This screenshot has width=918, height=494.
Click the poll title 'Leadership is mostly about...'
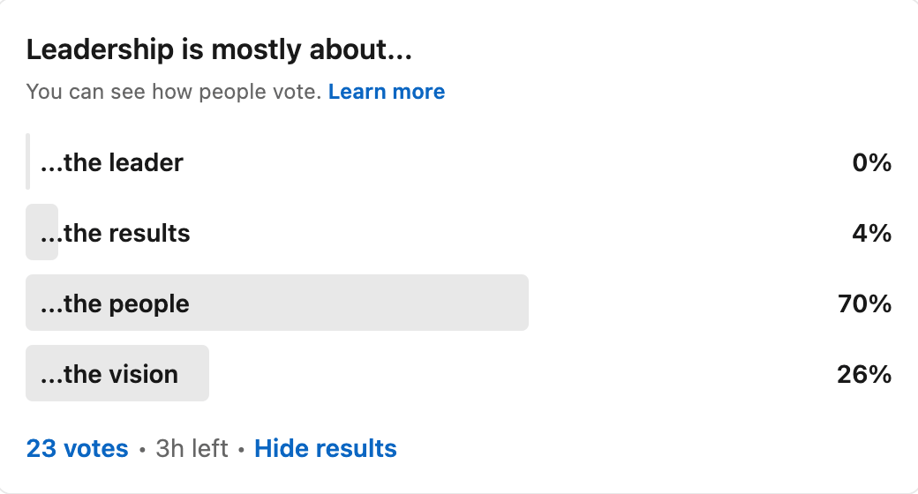click(x=220, y=49)
